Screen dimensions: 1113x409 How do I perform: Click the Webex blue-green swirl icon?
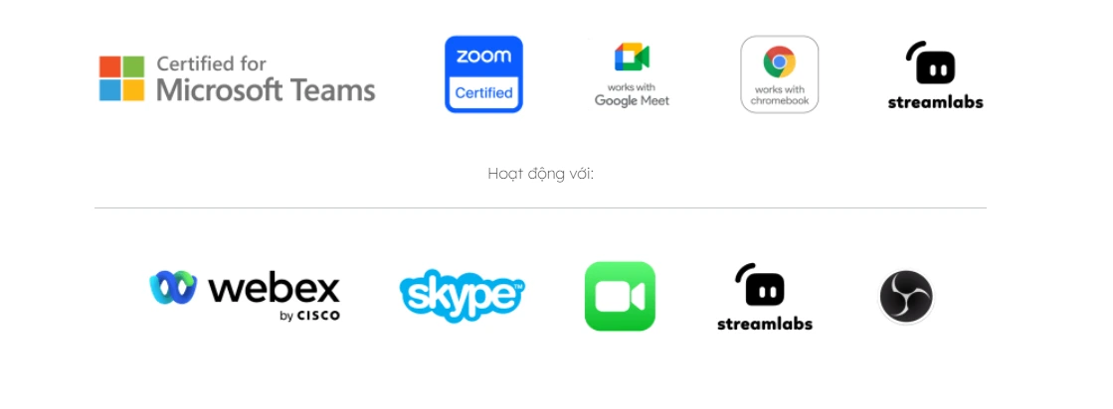173,287
